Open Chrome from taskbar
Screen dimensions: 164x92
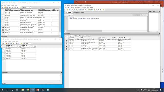pyautogui.click(x=28, y=90)
